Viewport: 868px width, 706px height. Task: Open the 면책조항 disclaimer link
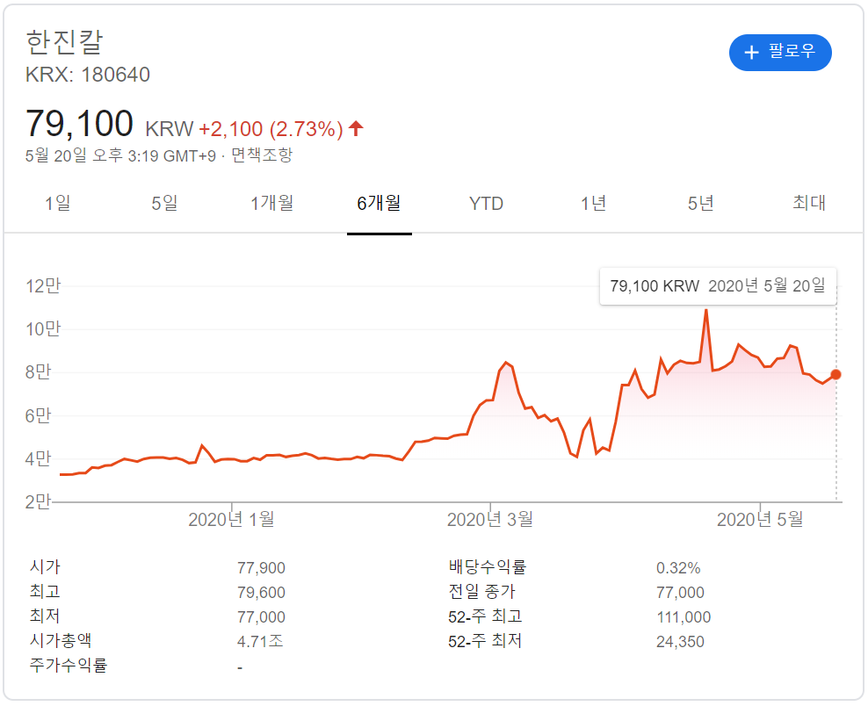[x=261, y=155]
